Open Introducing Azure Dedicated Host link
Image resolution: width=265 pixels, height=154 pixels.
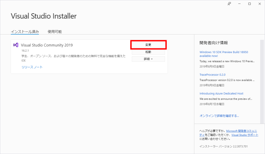click(x=221, y=94)
